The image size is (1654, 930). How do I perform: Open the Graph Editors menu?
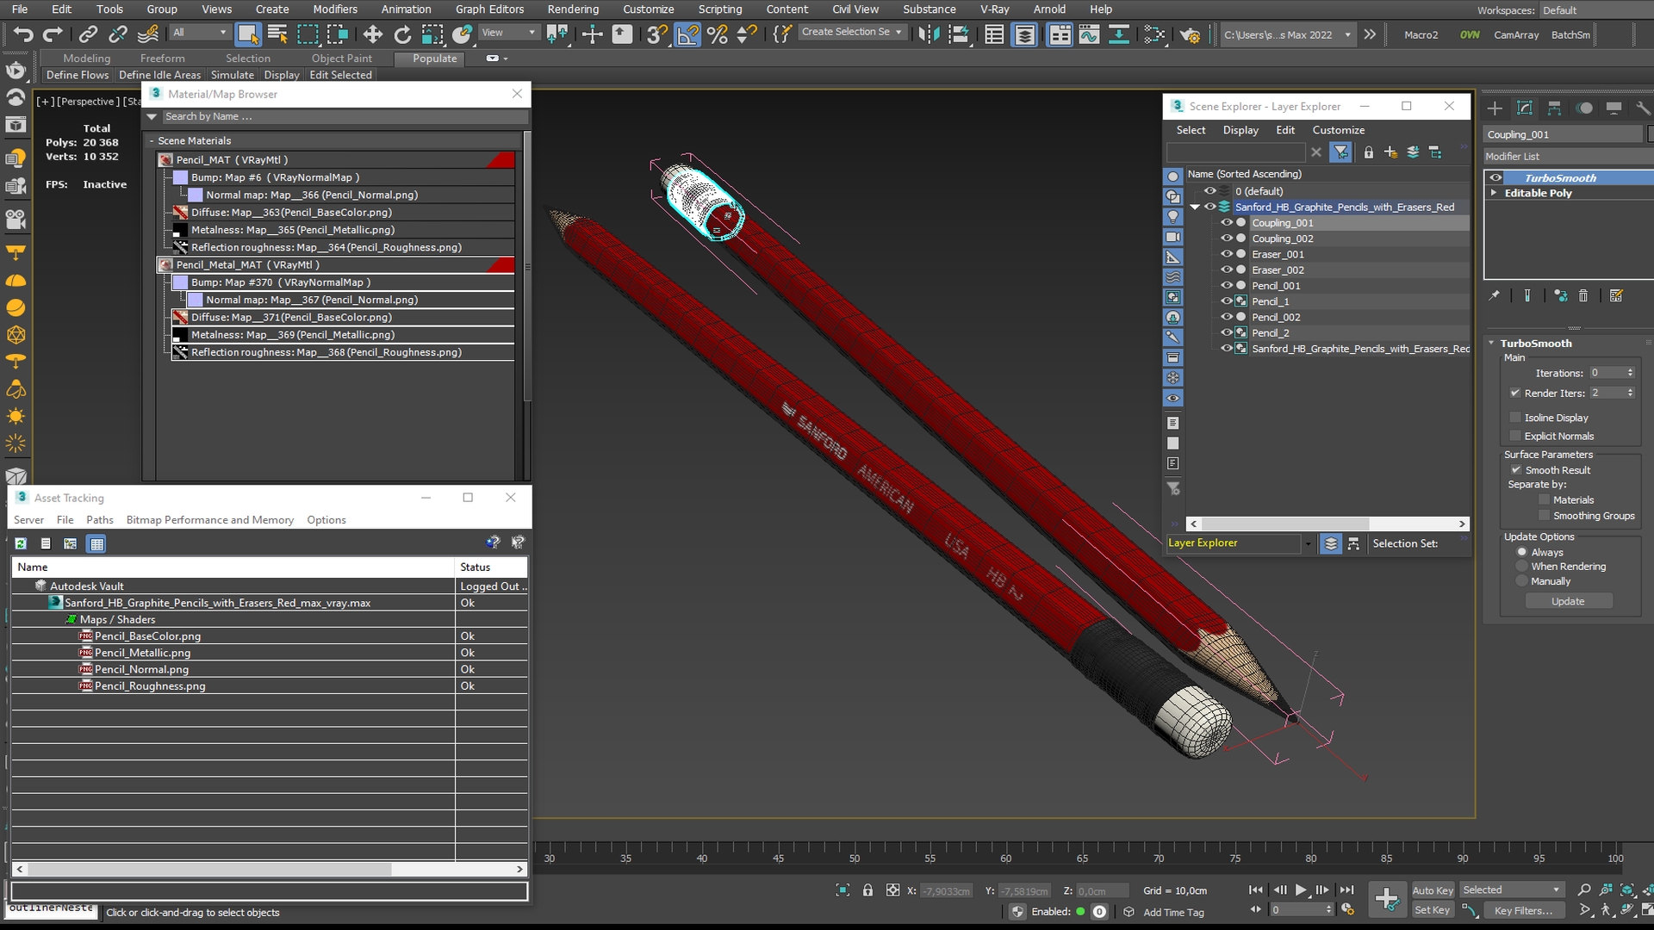(x=489, y=9)
